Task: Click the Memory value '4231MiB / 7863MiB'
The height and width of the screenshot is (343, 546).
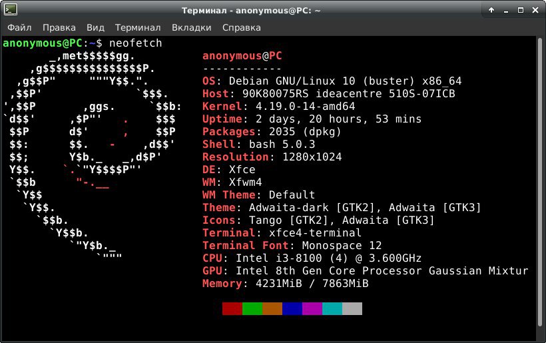Action: coord(312,284)
